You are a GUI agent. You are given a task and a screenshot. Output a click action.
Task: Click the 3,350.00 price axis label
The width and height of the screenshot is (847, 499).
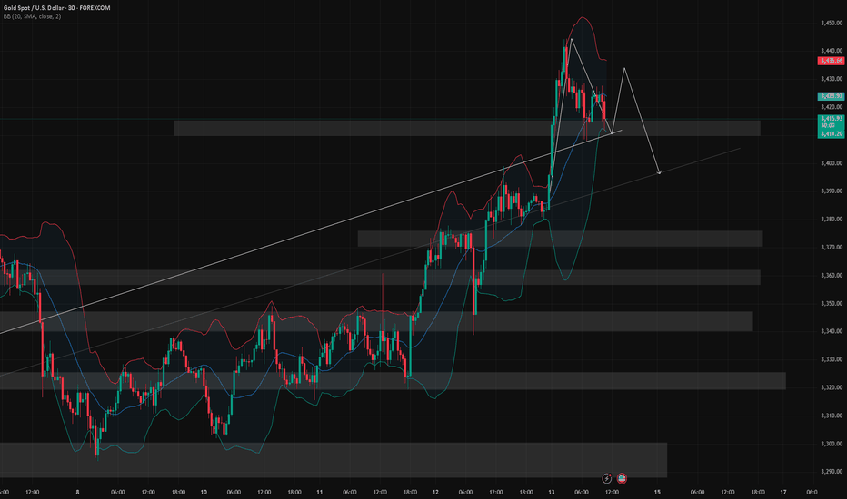coord(832,303)
